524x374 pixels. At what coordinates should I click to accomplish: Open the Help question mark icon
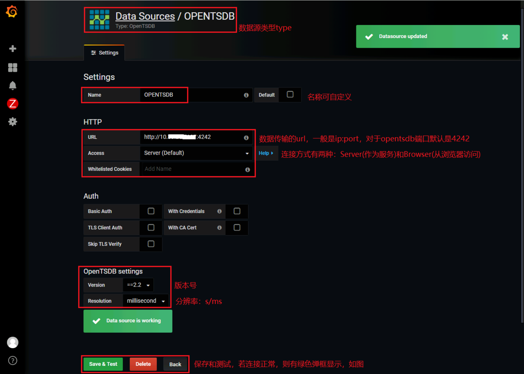coord(12,360)
